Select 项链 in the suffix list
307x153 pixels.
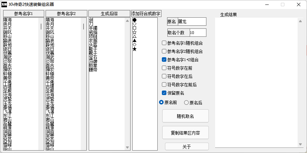(x=93, y=36)
